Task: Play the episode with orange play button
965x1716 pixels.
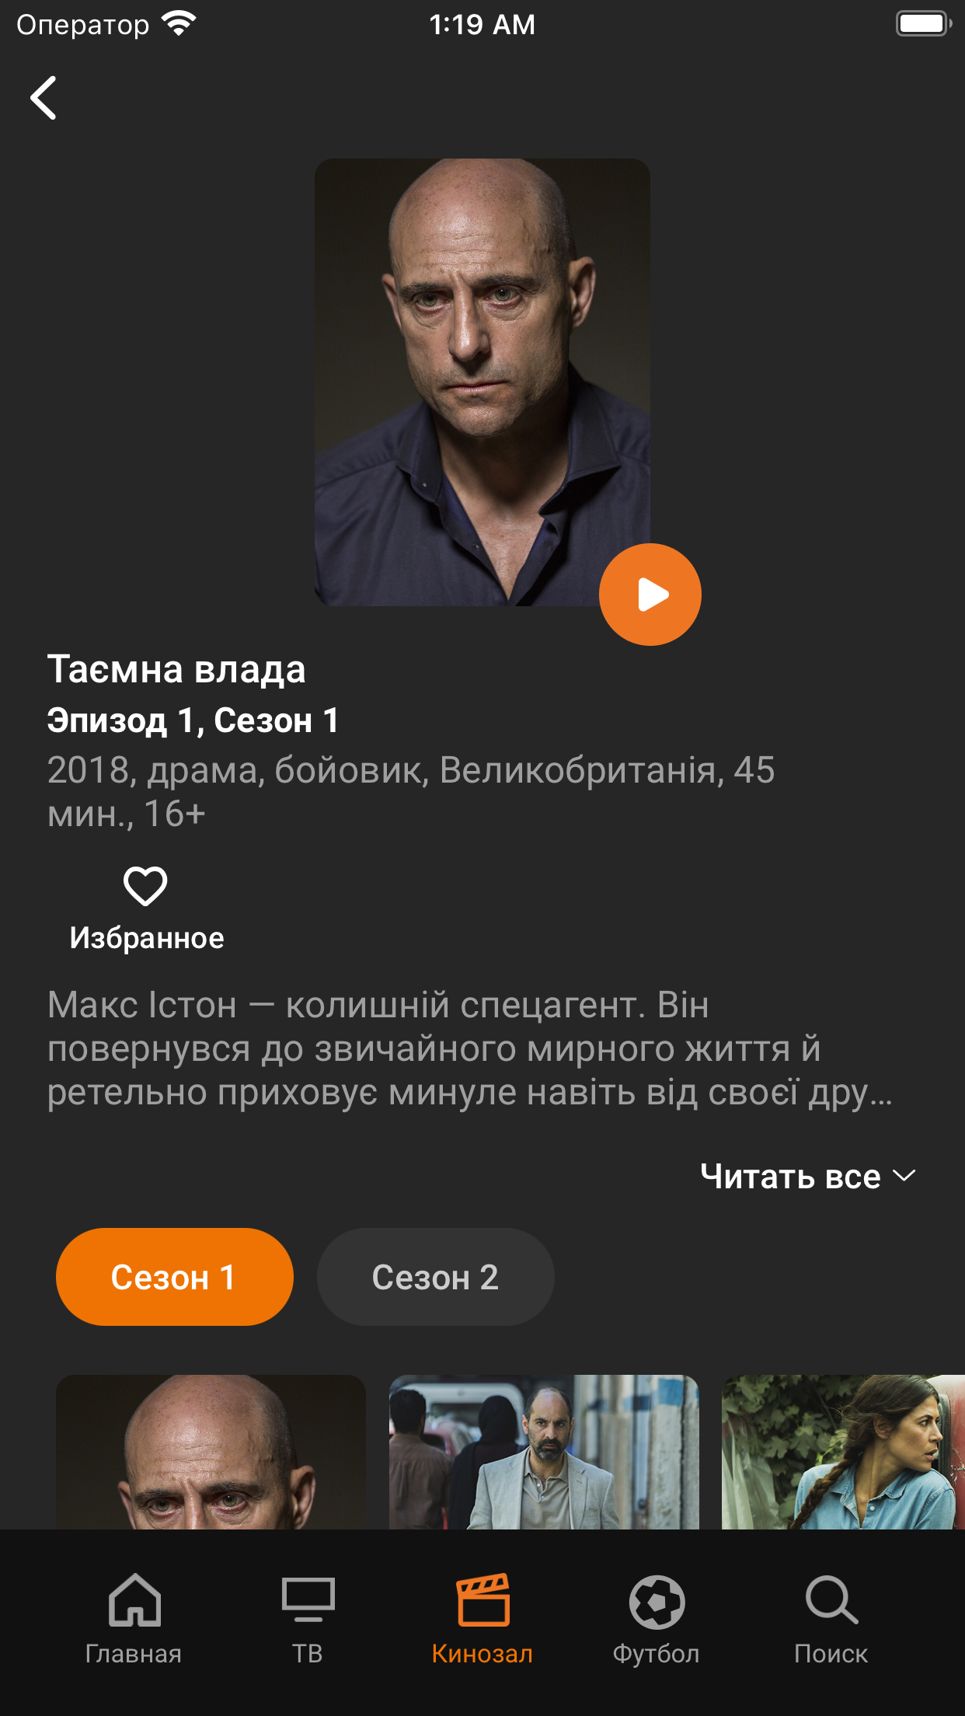Action: click(650, 595)
